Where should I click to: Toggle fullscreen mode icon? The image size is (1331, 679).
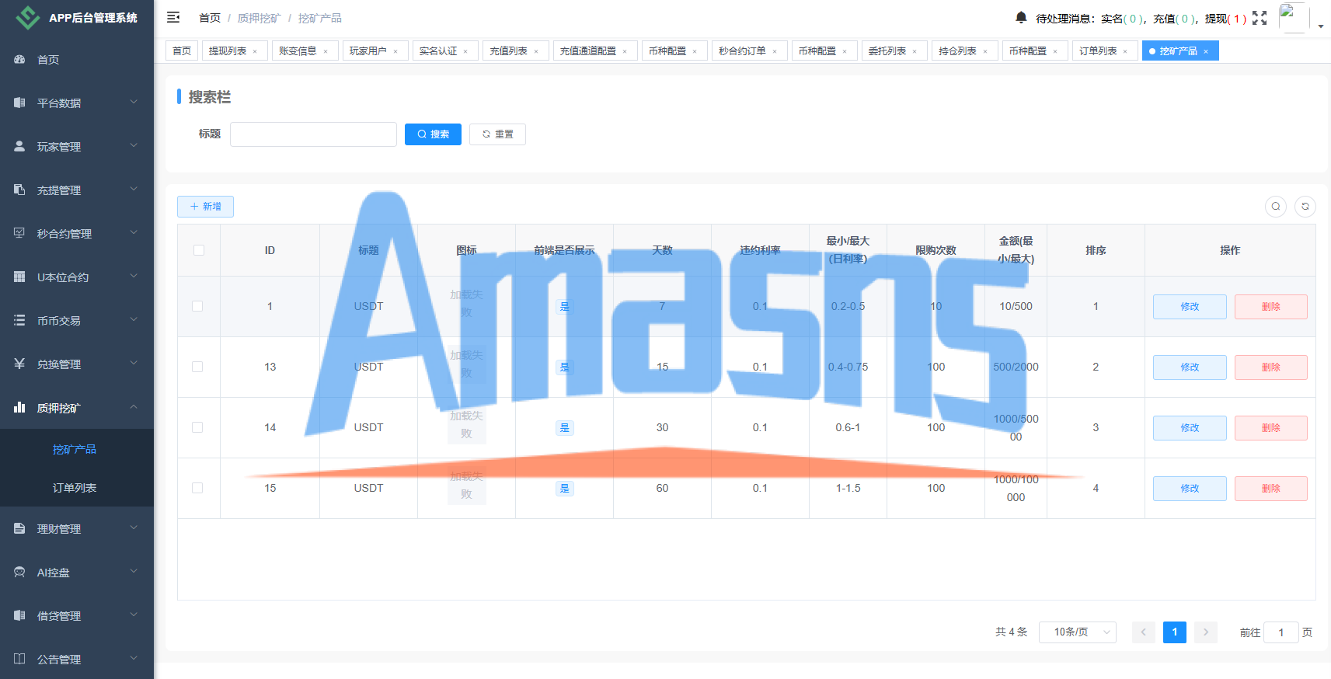tap(1260, 18)
